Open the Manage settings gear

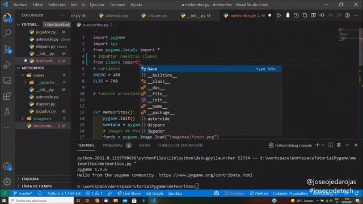coord(7,181)
